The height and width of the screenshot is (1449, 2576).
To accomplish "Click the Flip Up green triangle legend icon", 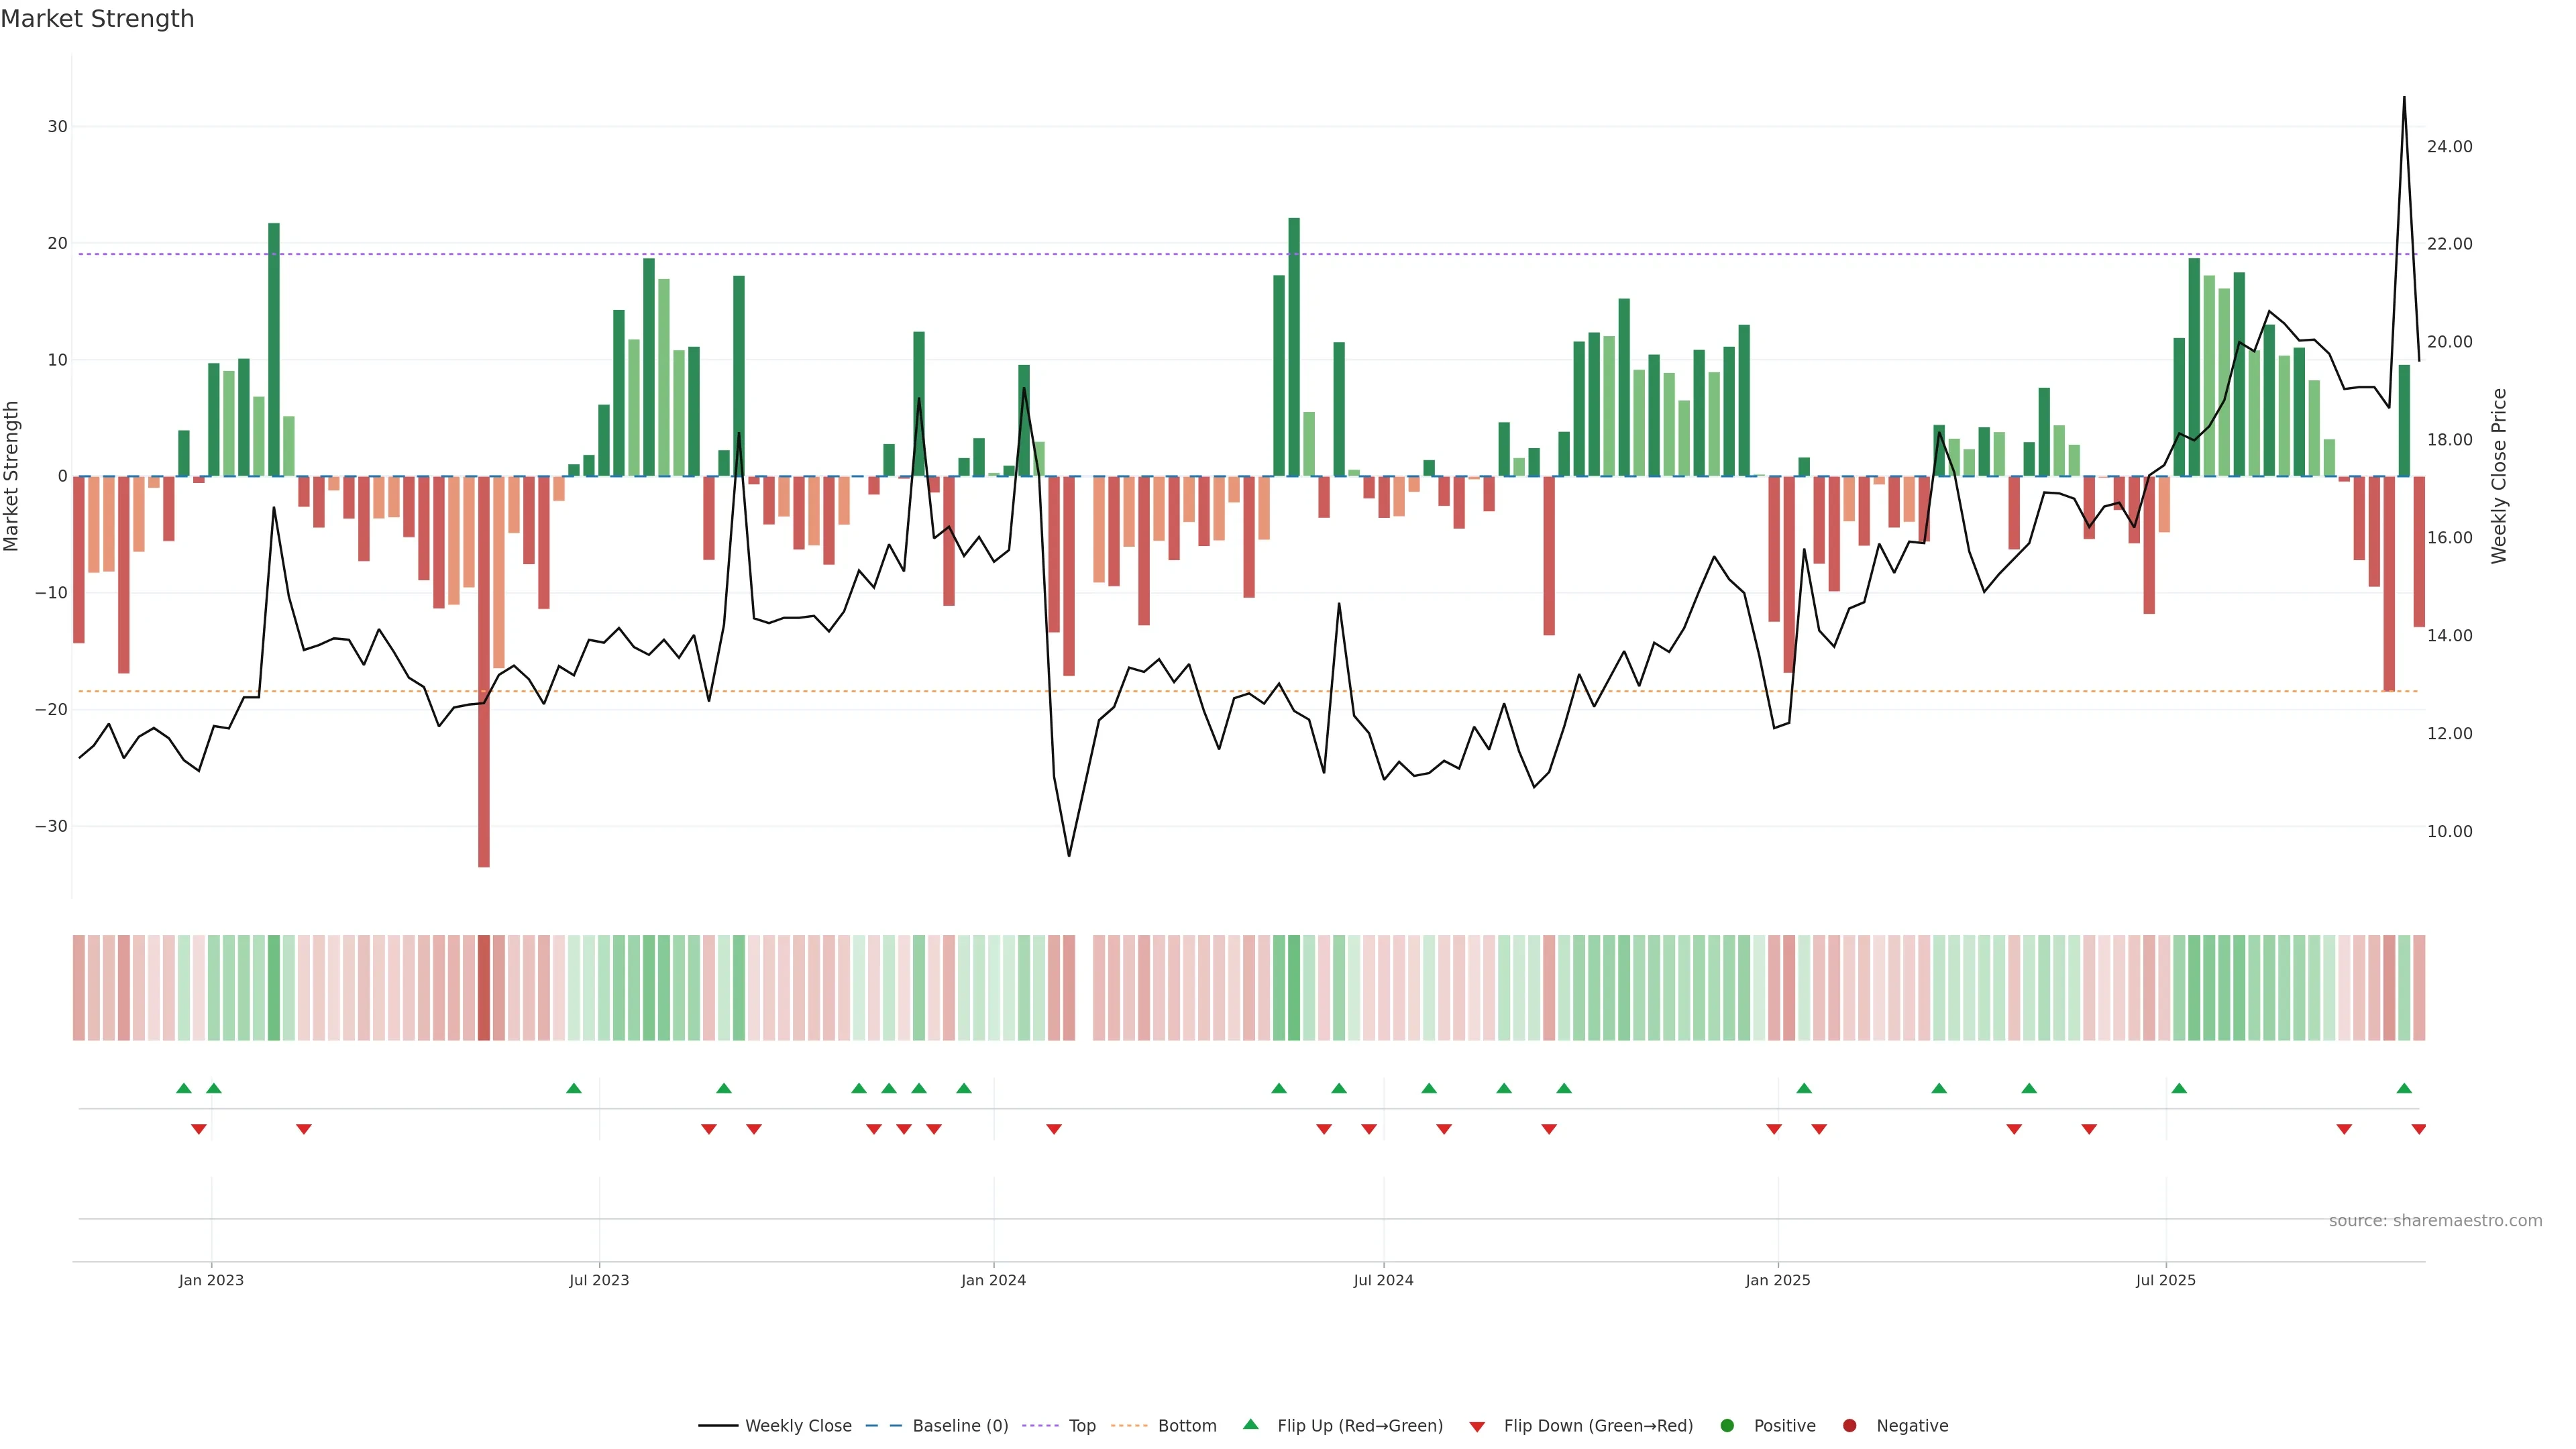I will [x=1250, y=1424].
